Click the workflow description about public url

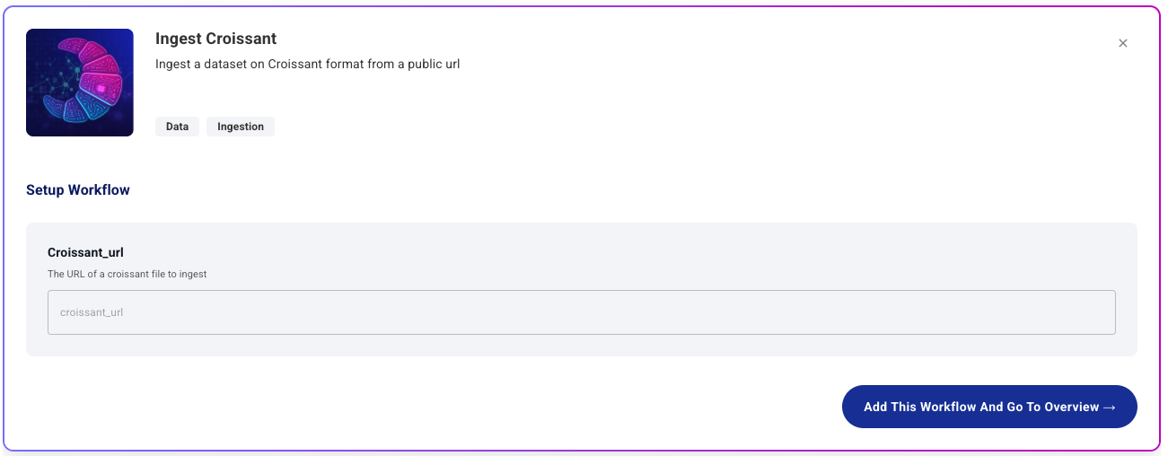pyautogui.click(x=307, y=64)
